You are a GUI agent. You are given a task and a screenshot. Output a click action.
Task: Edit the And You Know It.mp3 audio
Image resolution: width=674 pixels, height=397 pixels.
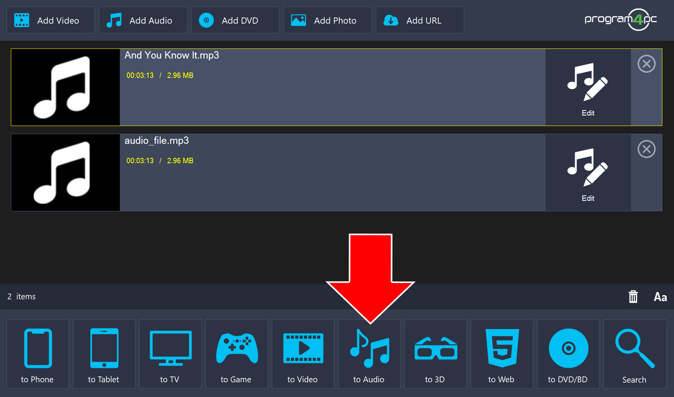click(588, 87)
